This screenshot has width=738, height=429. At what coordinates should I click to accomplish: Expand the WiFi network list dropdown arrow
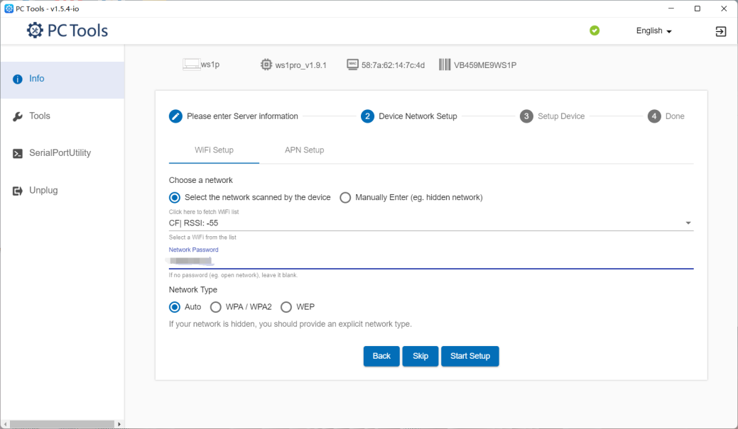coord(688,223)
